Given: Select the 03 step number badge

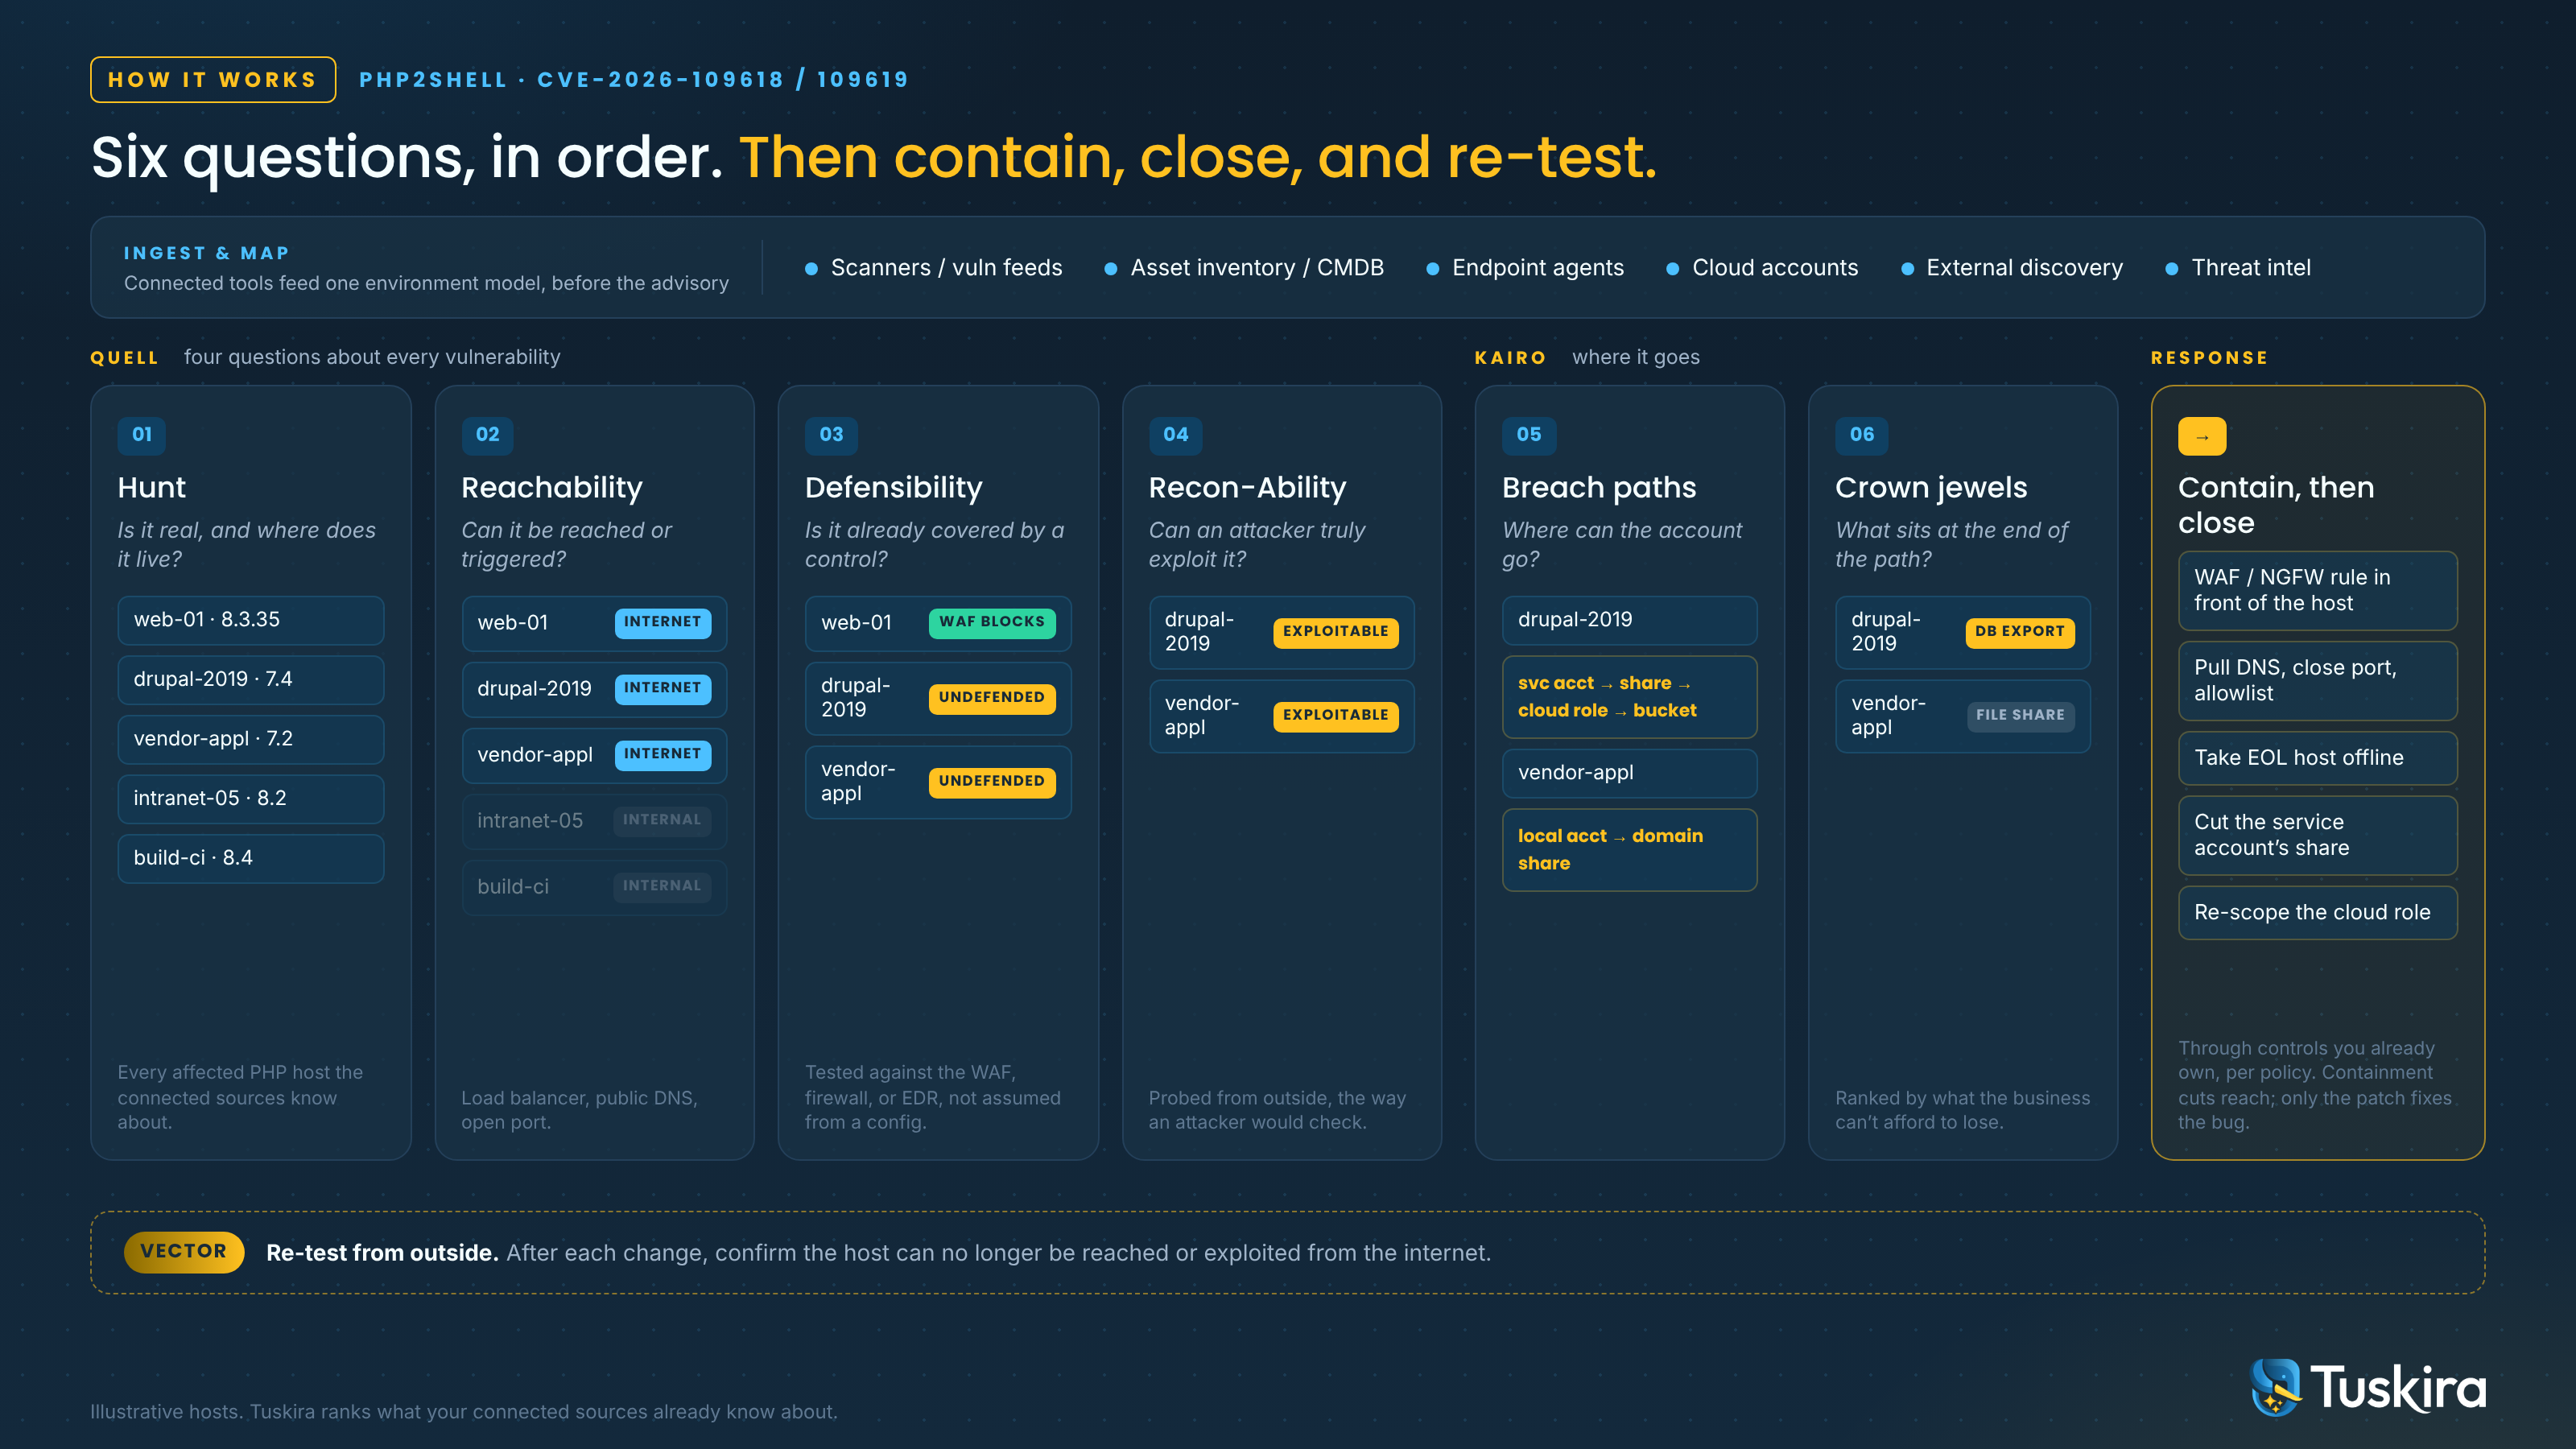Looking at the screenshot, I should 831,435.
